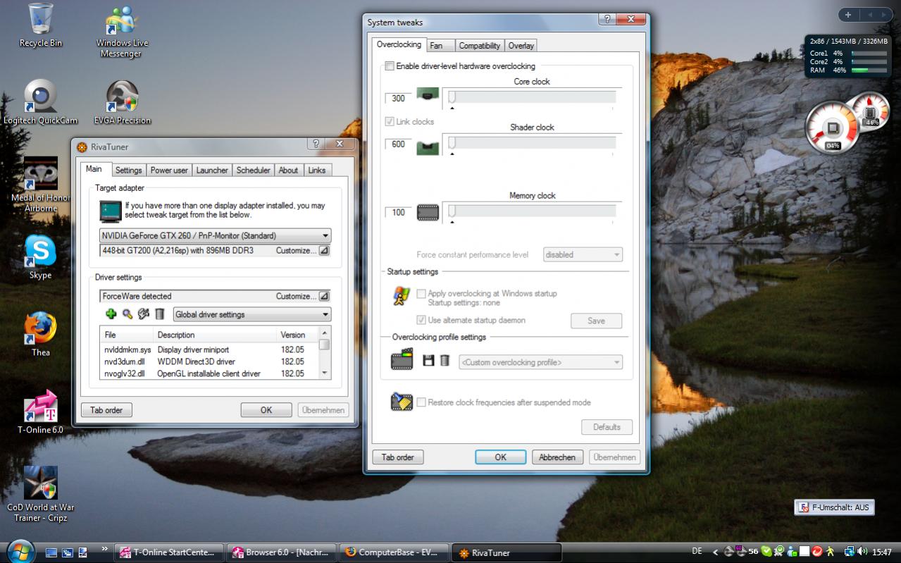Image resolution: width=901 pixels, height=563 pixels.
Task: Open Medal of Honor Airborne shortcut
Action: coord(40,185)
